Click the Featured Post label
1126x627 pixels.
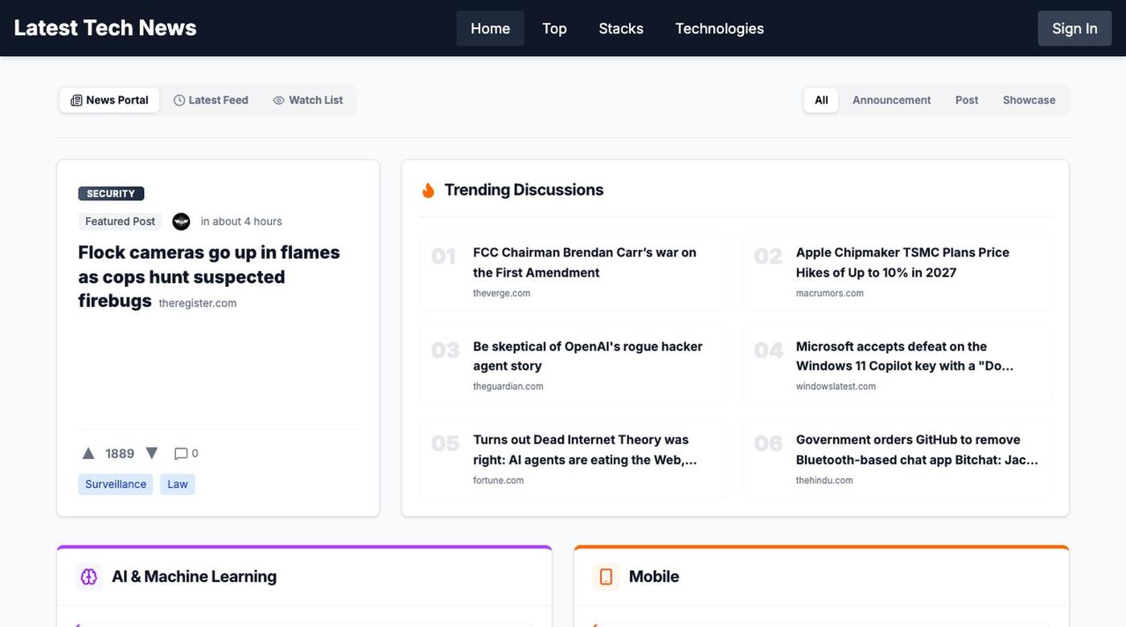point(120,221)
